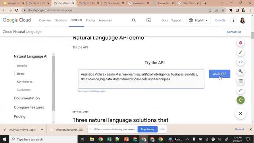Click Stop sharing button
Screen dimensions: 254x143
(x=147, y=129)
